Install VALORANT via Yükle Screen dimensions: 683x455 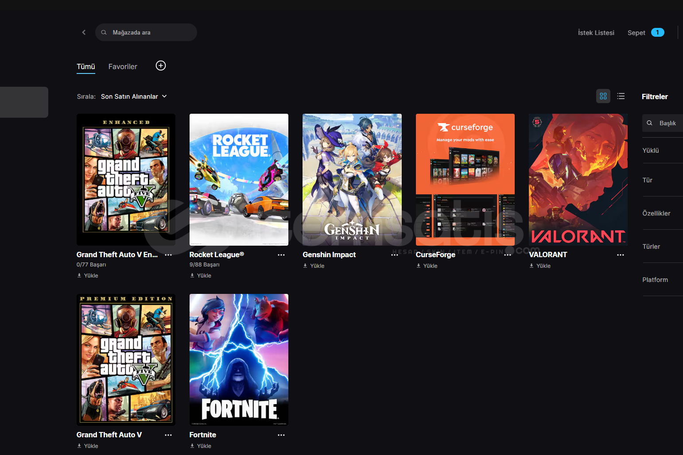[540, 266]
